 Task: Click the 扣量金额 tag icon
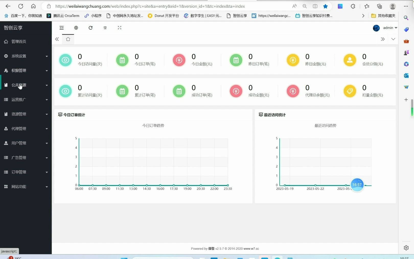350,91
